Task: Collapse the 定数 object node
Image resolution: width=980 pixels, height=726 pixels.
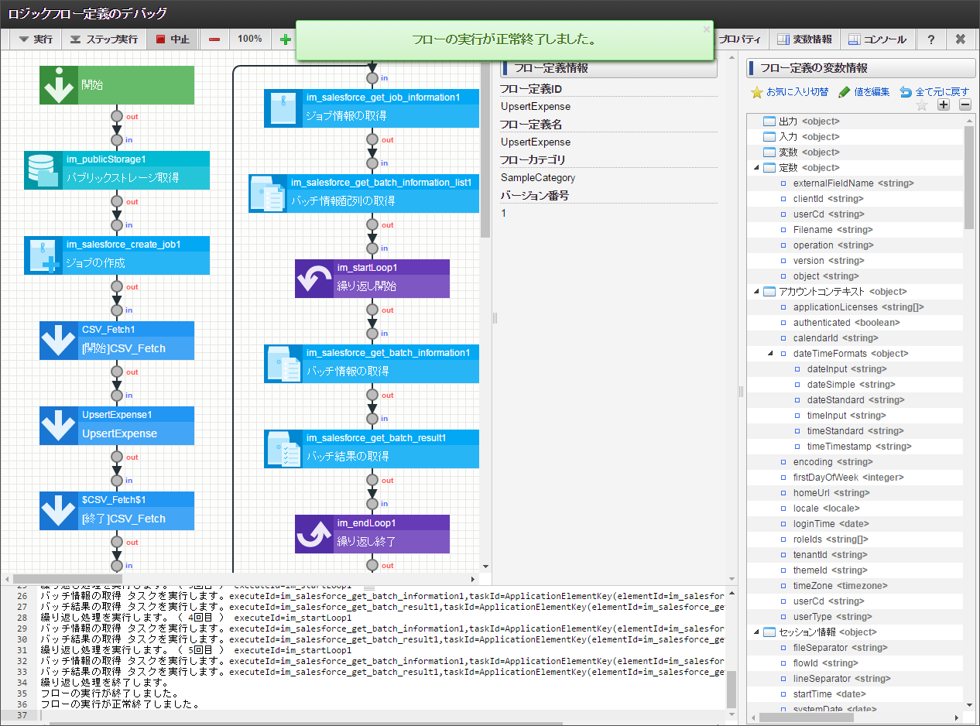Action: [x=756, y=168]
